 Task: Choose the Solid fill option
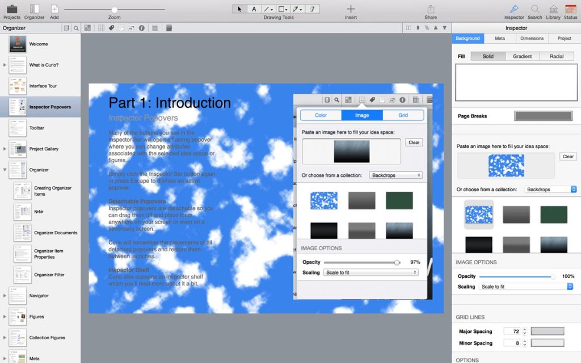(x=488, y=56)
